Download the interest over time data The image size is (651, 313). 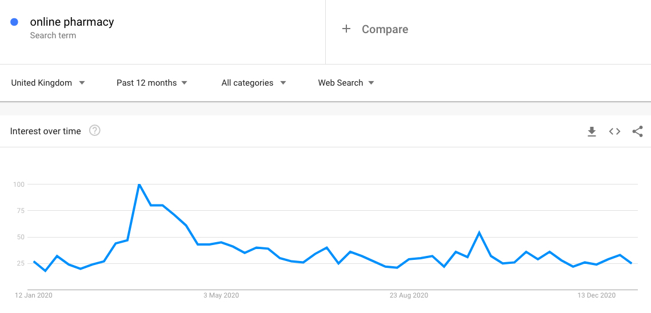coord(592,131)
